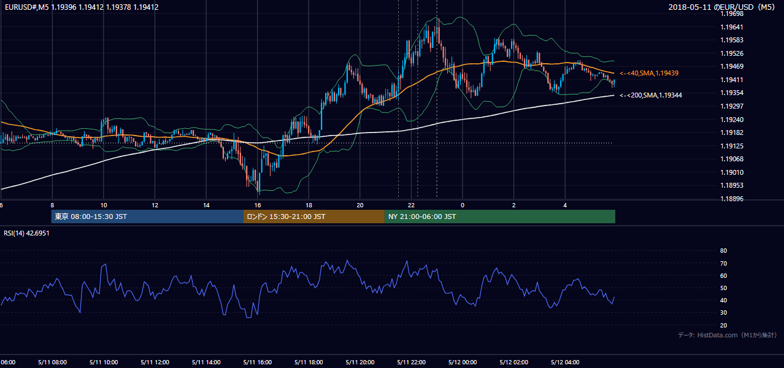Image resolution: width=784 pixels, height=368 pixels.
Task: Click price axis value 1.19469
Action: pos(732,66)
